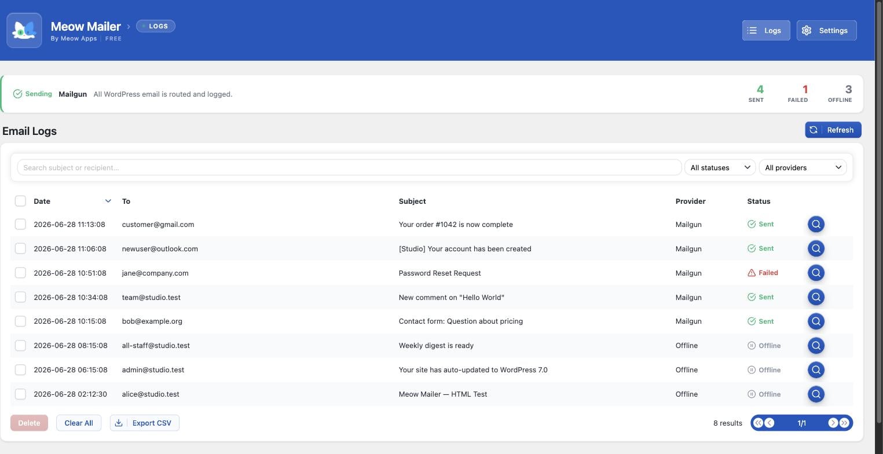Image resolution: width=883 pixels, height=454 pixels.
Task: Click the Subject column header
Action: coord(412,201)
